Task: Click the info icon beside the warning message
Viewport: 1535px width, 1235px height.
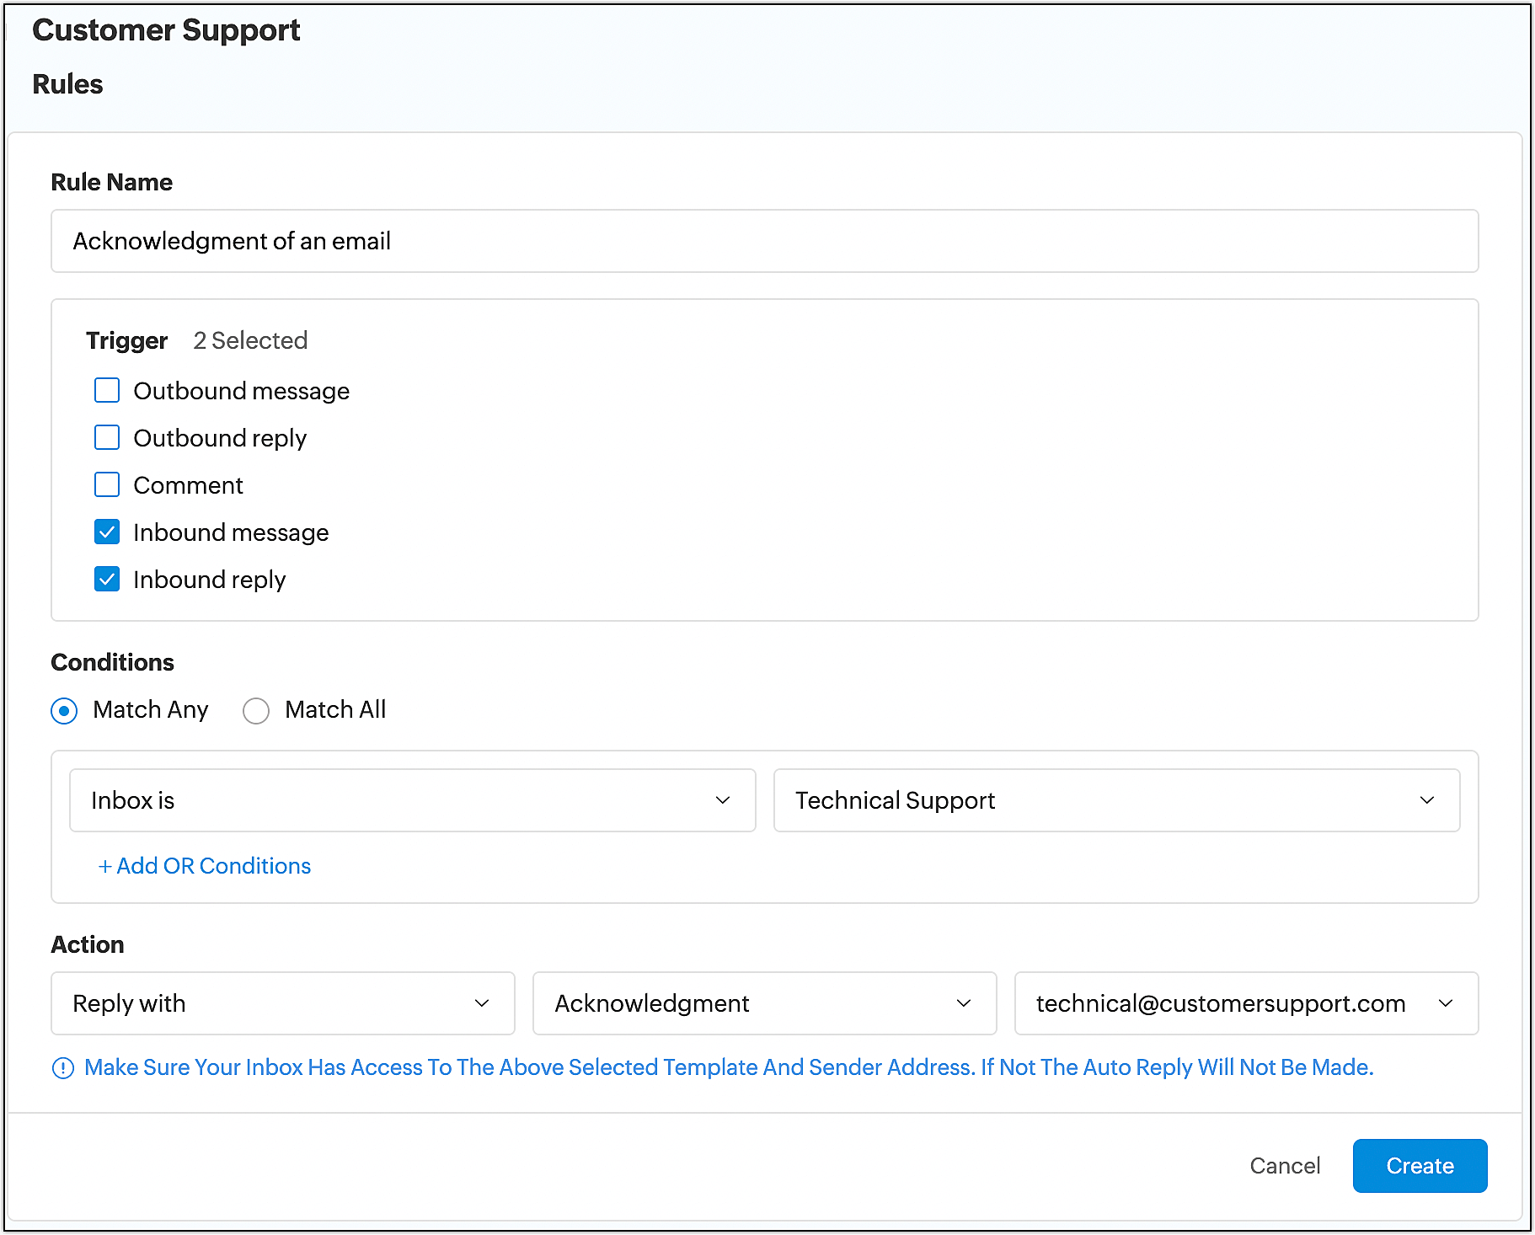Action: [x=63, y=1067]
